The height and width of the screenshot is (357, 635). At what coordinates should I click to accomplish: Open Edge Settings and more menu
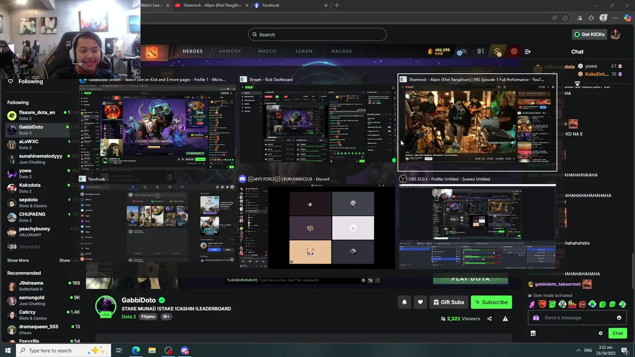pyautogui.click(x=615, y=18)
